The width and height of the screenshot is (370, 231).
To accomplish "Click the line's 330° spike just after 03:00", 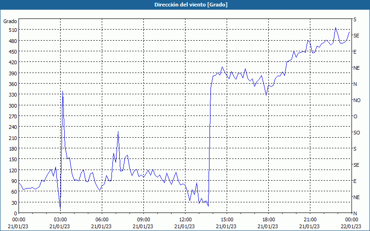I will 62,91.
